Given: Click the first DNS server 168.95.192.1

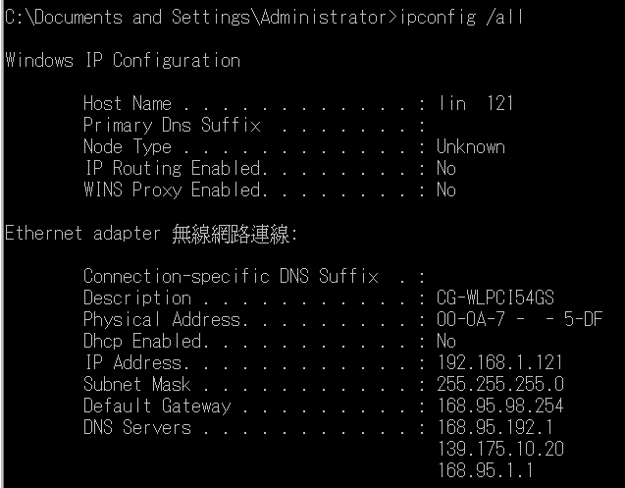Looking at the screenshot, I should (495, 427).
